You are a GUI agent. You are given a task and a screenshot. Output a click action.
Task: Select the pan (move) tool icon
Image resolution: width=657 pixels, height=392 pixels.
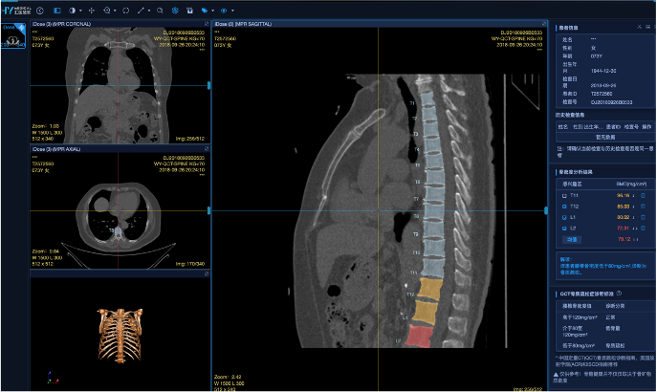point(92,11)
